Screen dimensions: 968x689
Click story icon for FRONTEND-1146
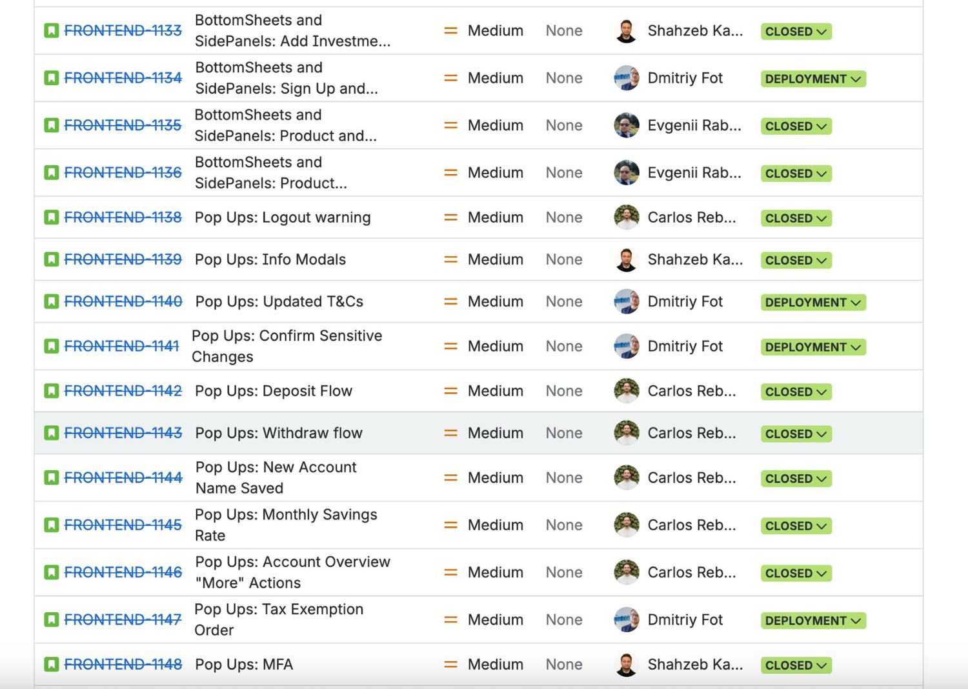(52, 572)
